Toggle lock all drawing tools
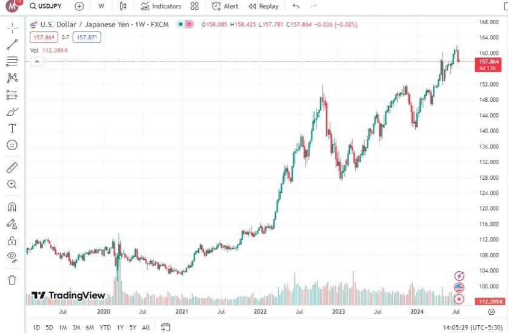 click(x=12, y=240)
